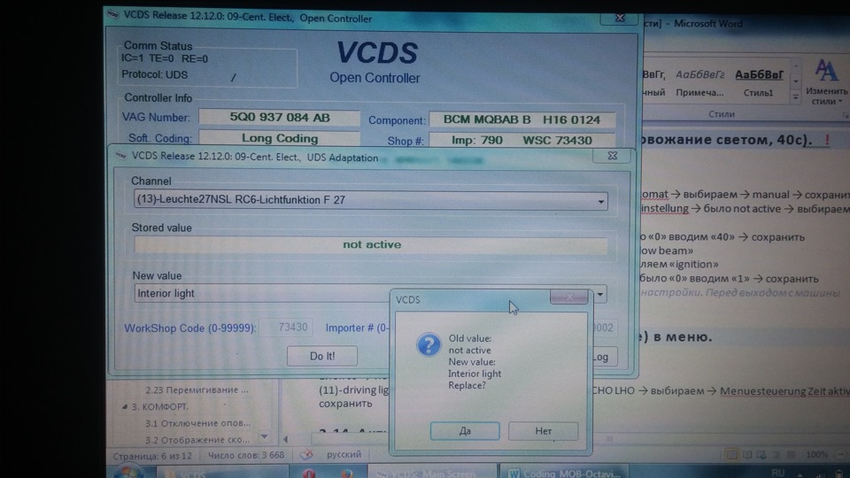The image size is (850, 478).
Task: Go to '2.23 Перемигивание ...' heading
Action: (197, 389)
